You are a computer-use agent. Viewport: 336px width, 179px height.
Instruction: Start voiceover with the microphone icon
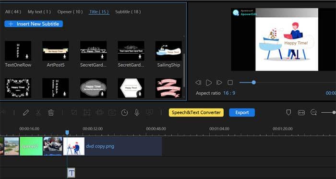coord(137,112)
